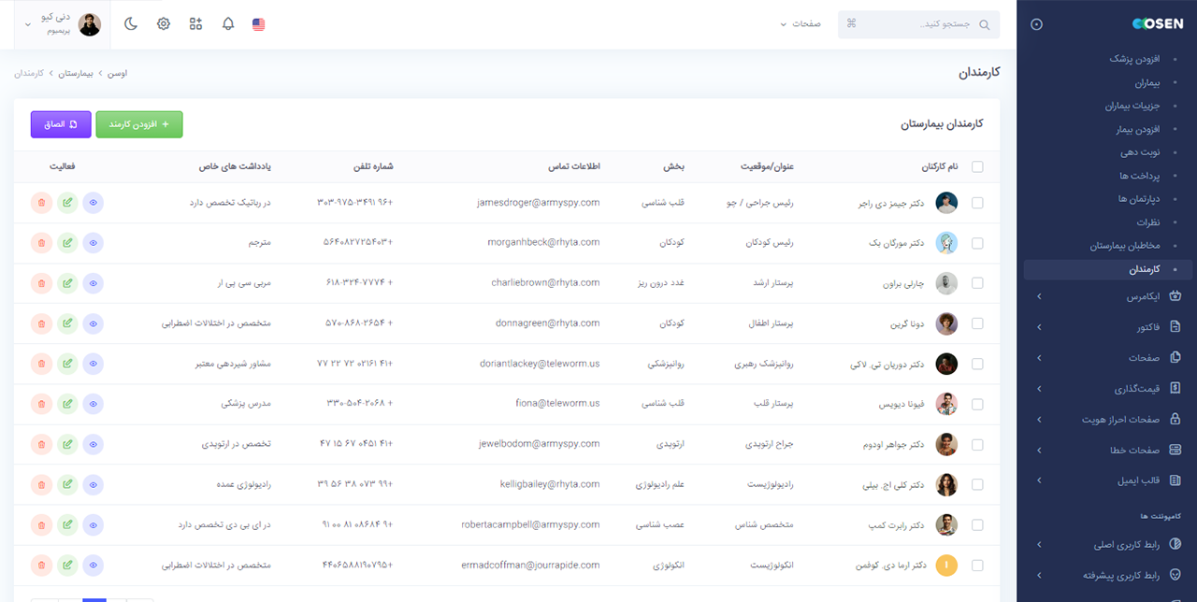
Task: Select the checkbox for چارلی براون row
Action: (x=977, y=282)
